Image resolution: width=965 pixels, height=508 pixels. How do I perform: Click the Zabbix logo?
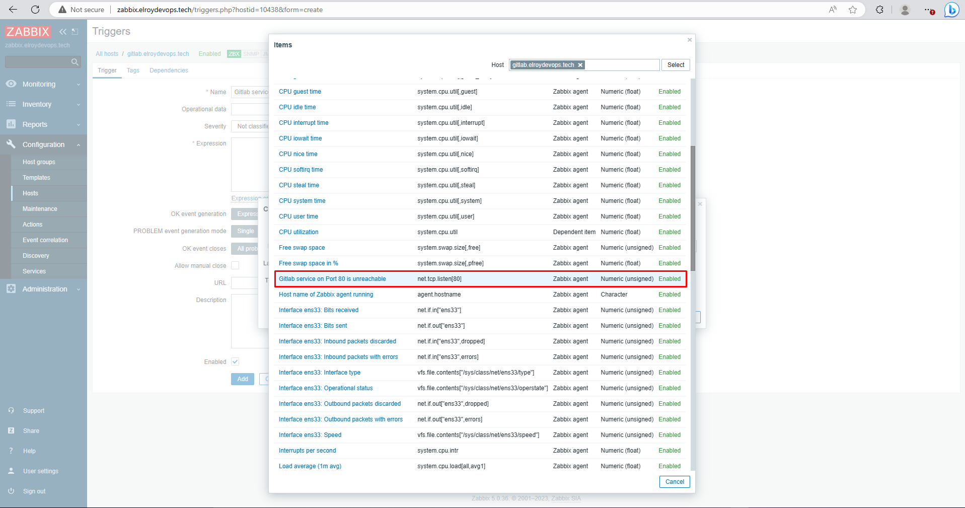pos(28,32)
